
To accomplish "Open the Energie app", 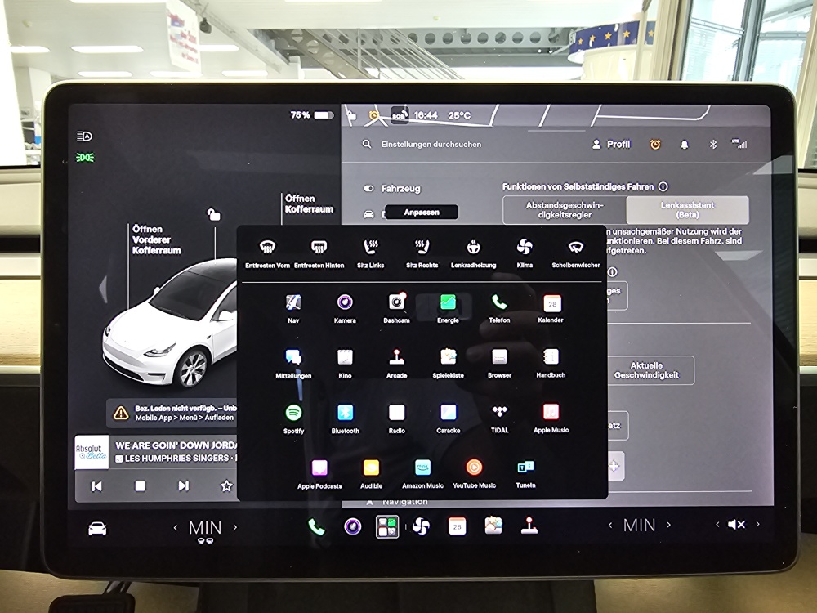I will (x=448, y=309).
